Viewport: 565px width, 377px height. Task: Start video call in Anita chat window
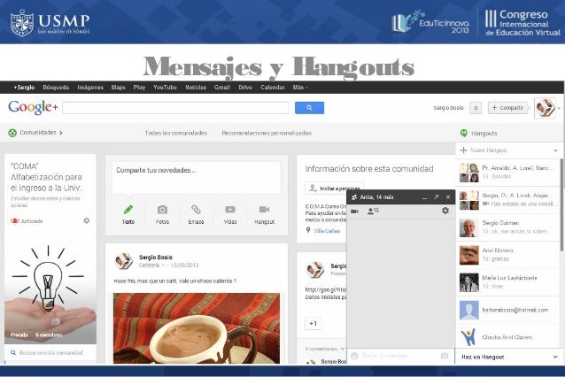tap(354, 211)
